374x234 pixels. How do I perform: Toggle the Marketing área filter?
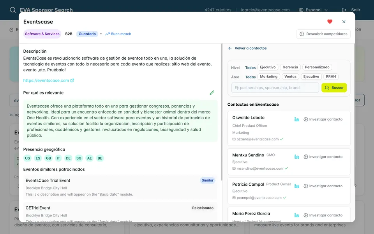[x=269, y=76]
